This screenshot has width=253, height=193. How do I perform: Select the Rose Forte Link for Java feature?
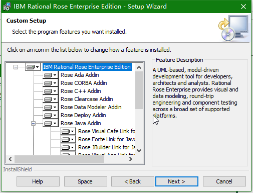pyautogui.click(x=107, y=139)
